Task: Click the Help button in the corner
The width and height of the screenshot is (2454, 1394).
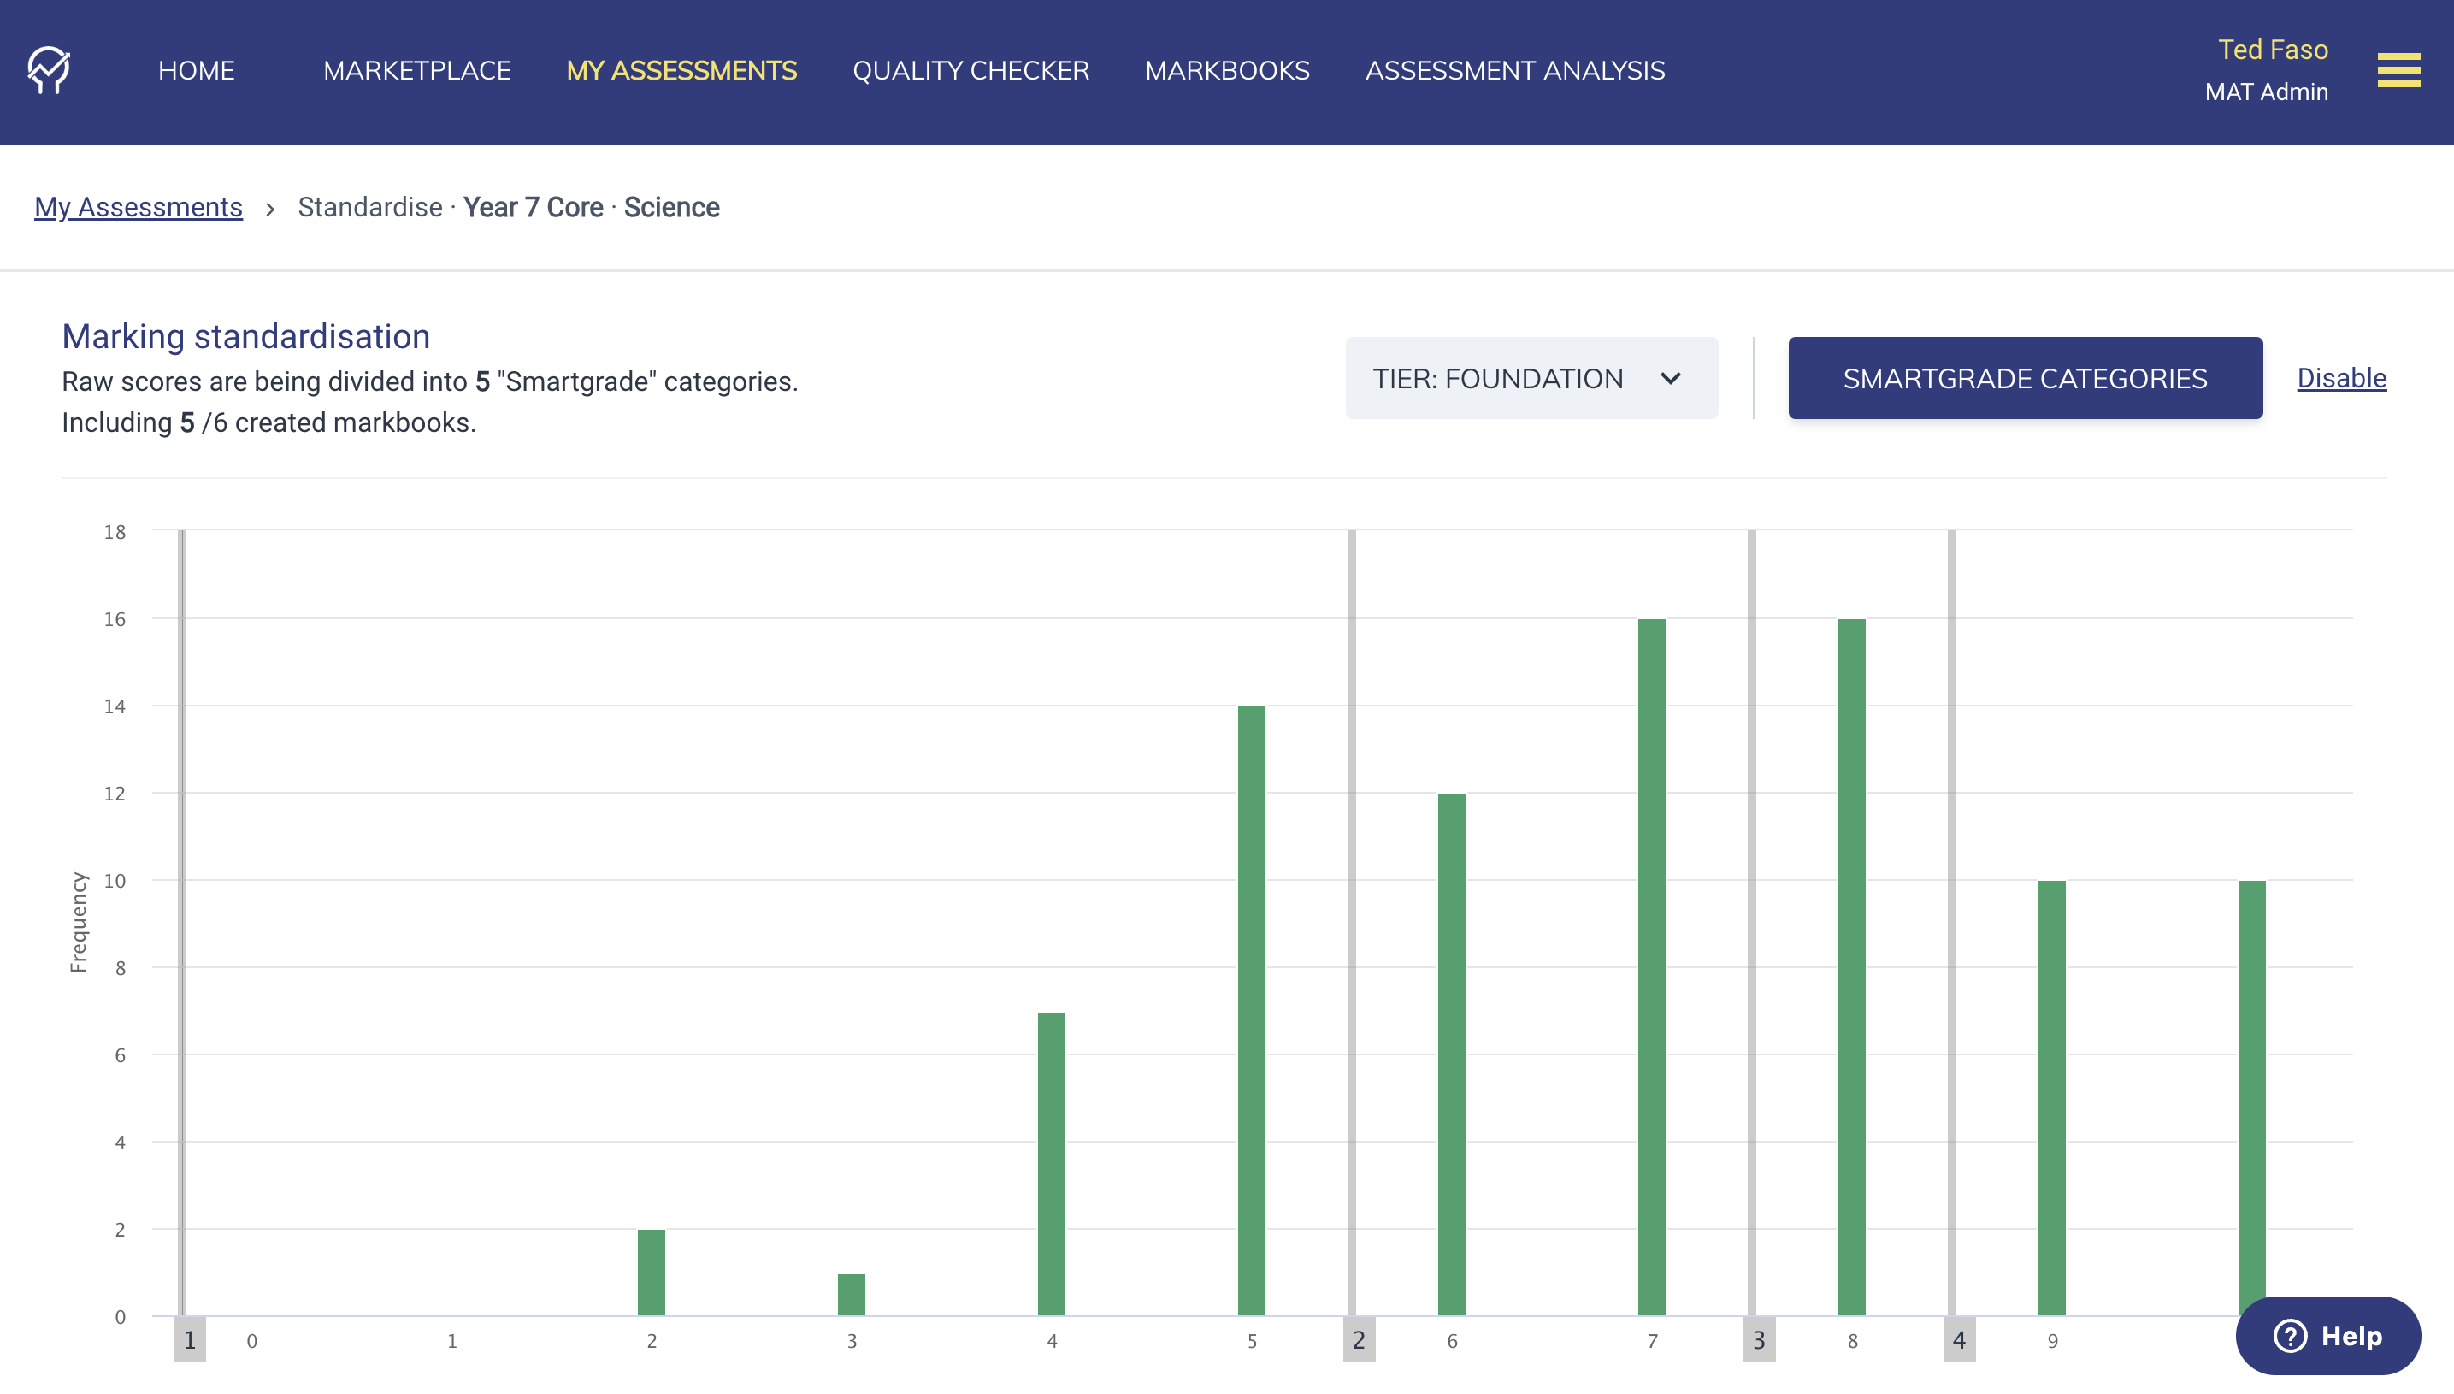Action: point(2326,1335)
